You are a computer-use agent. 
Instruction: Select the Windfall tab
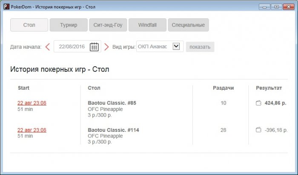(x=147, y=25)
